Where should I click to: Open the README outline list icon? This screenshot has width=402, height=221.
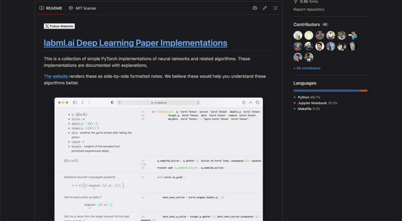click(x=275, y=8)
